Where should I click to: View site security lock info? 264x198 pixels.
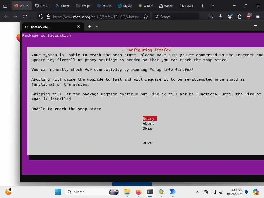tap(48, 16)
